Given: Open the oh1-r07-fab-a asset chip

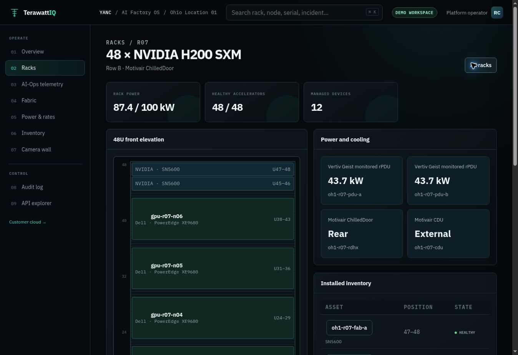Looking at the screenshot, I should 349,328.
